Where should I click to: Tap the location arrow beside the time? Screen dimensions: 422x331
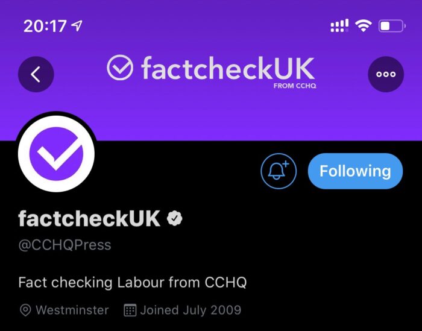(x=77, y=26)
